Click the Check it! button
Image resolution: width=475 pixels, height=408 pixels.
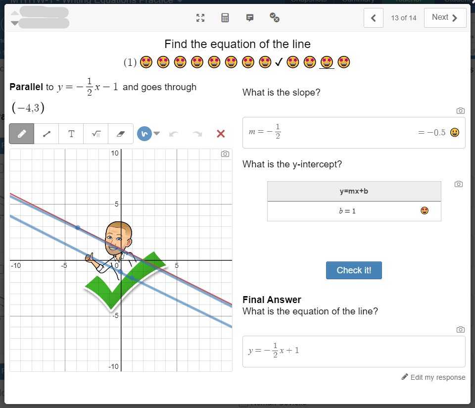tap(354, 270)
